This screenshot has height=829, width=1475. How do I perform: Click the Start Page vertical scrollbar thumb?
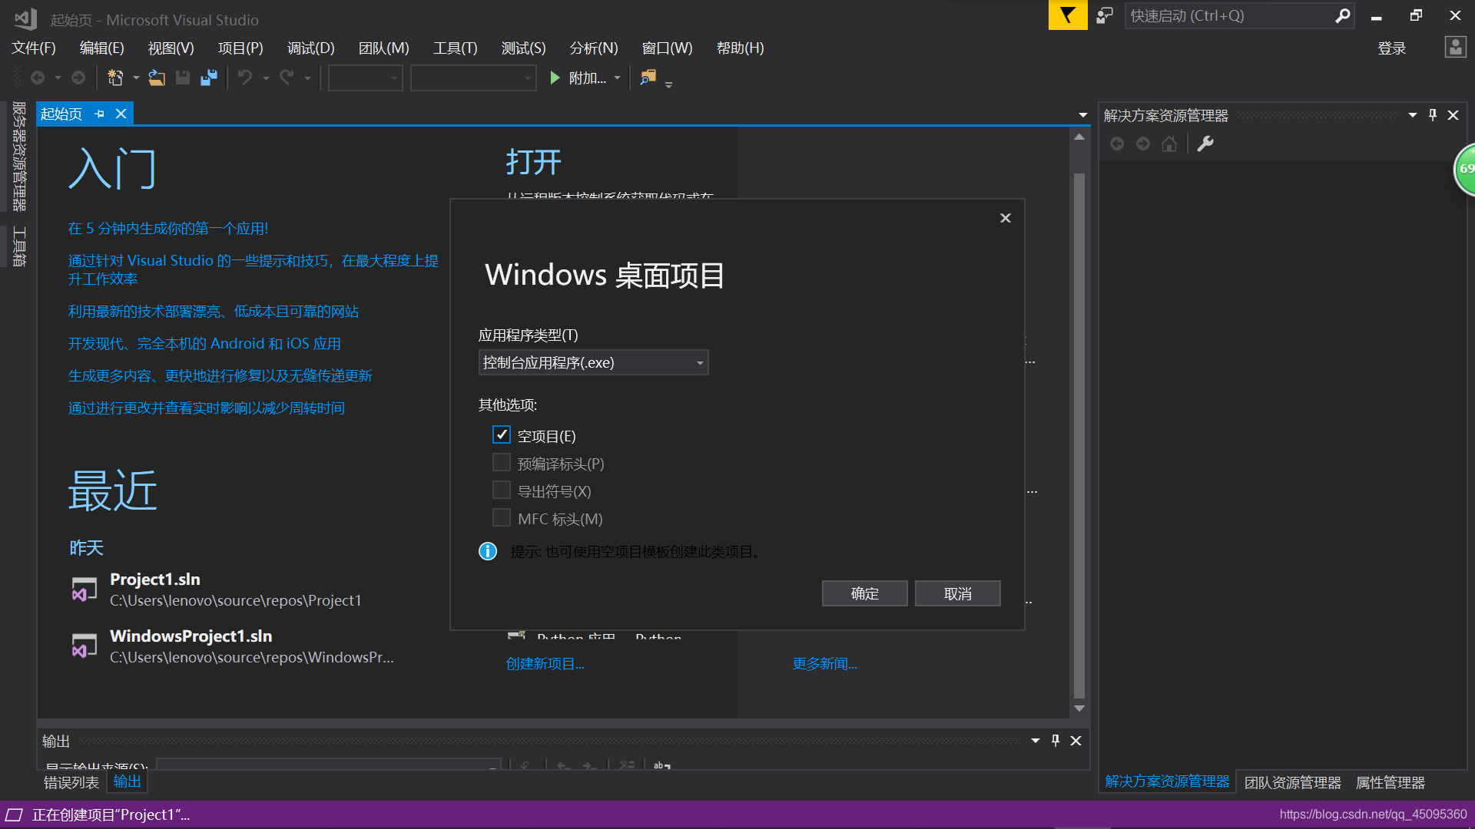pos(1079,436)
